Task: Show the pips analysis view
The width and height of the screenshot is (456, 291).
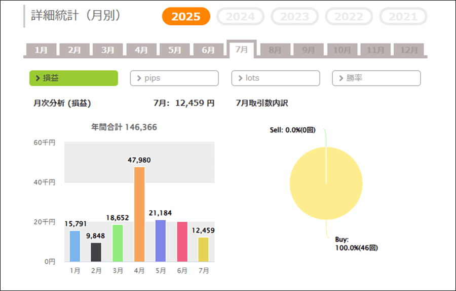Action: (174, 78)
